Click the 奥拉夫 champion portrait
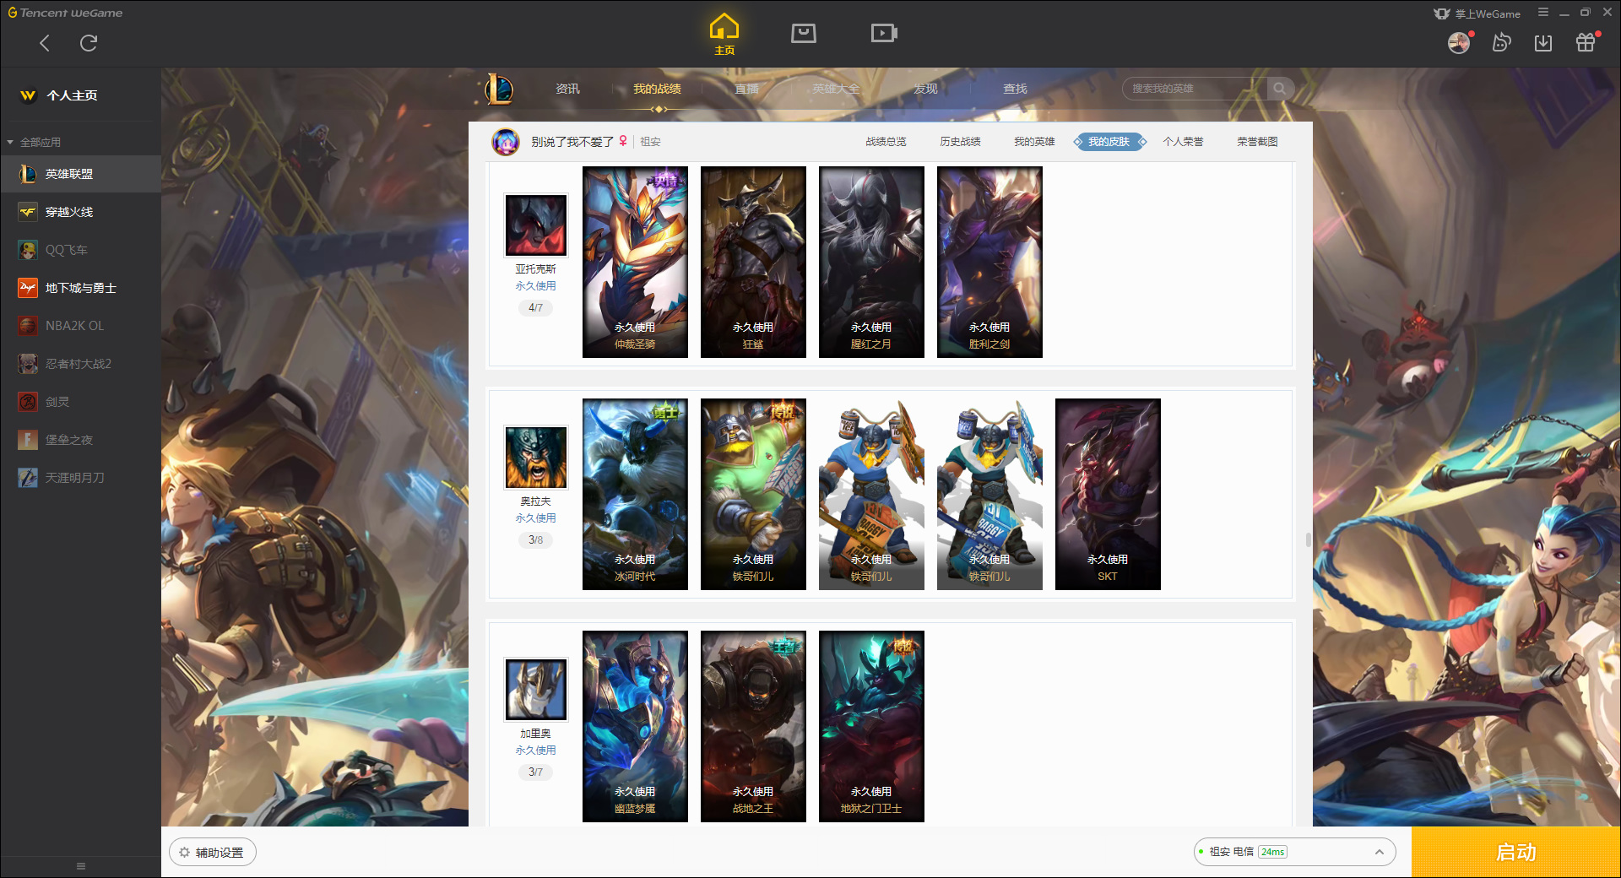The width and height of the screenshot is (1621, 878). pyautogui.click(x=536, y=458)
